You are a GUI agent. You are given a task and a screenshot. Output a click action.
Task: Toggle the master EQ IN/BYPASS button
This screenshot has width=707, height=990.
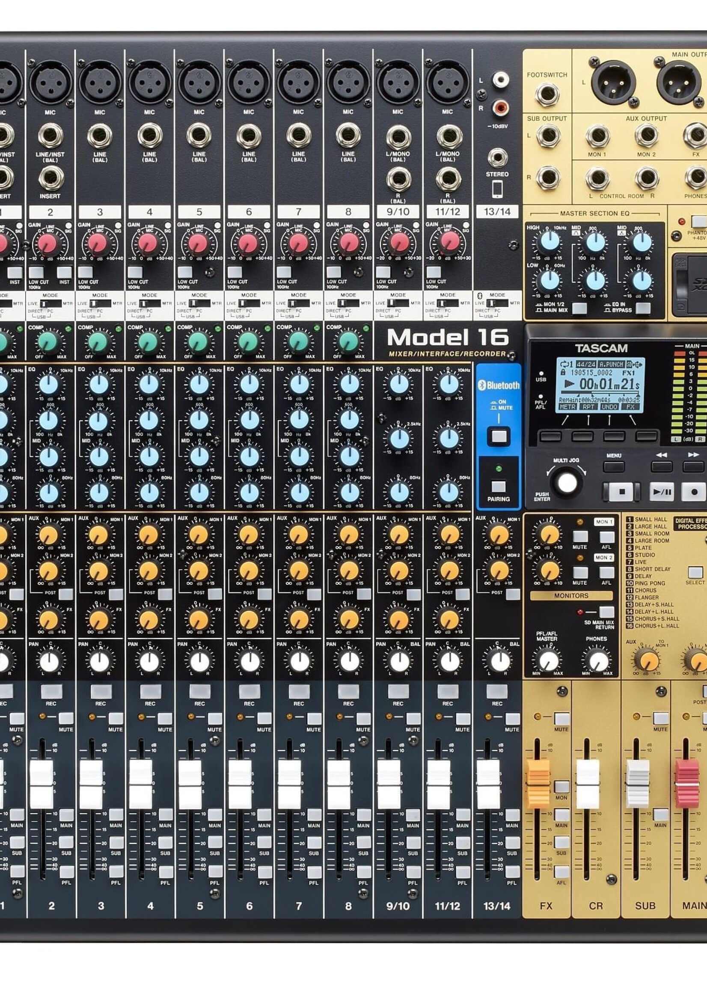pyautogui.click(x=643, y=308)
